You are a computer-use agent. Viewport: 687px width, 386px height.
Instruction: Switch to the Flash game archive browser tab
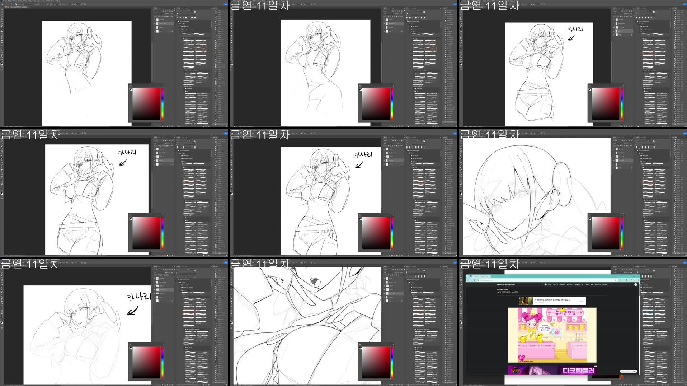479,276
